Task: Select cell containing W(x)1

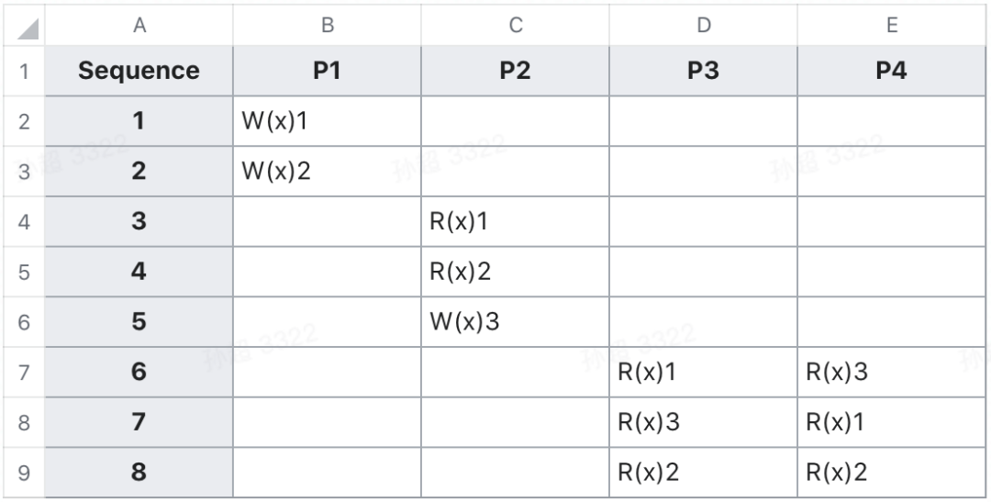Action: (x=327, y=121)
